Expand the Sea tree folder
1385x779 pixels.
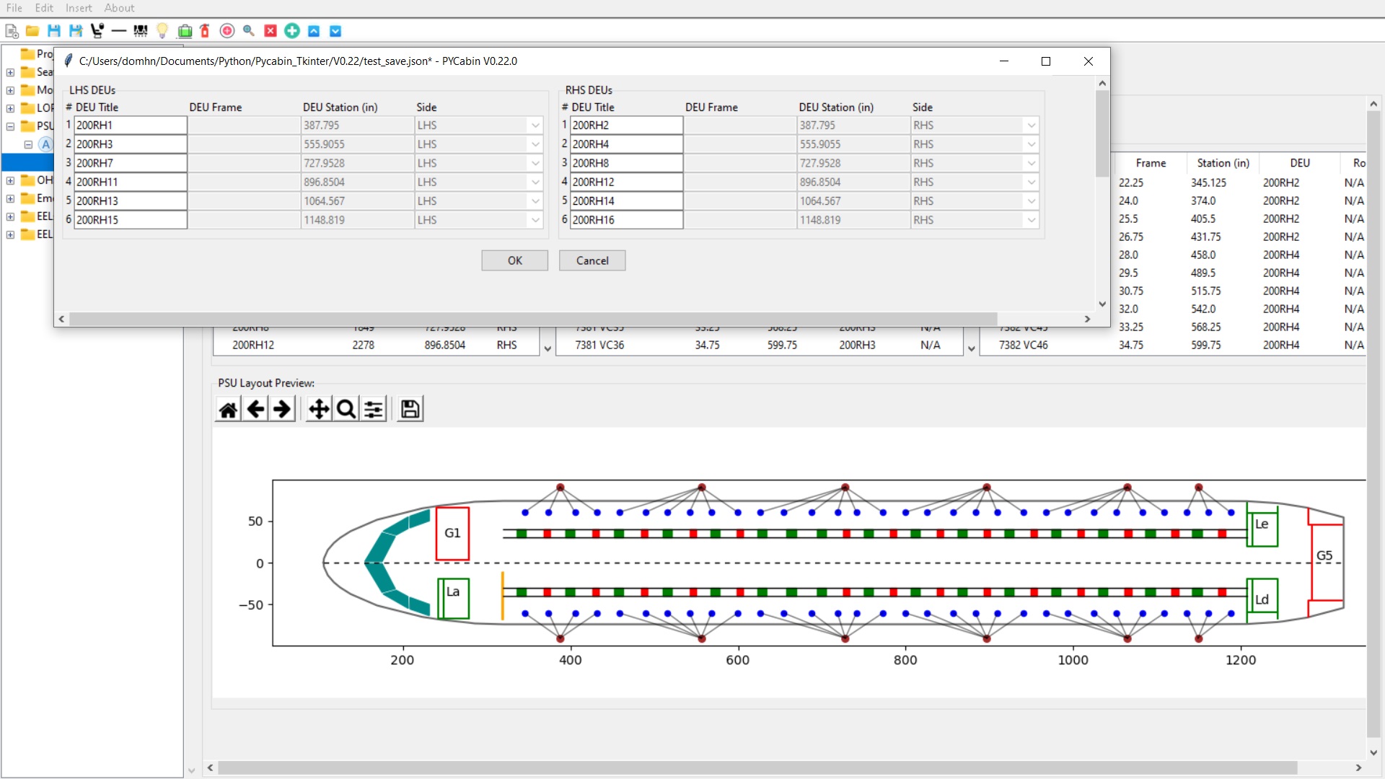point(10,72)
